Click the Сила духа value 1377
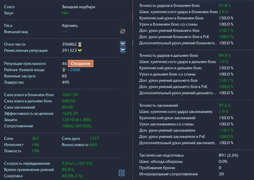Screen dimensions: 254x180 pos(94,138)
